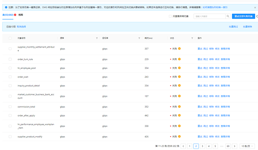
Task: Click 查看详情 for supplier_product_modify
Action: pyautogui.click(x=225, y=137)
